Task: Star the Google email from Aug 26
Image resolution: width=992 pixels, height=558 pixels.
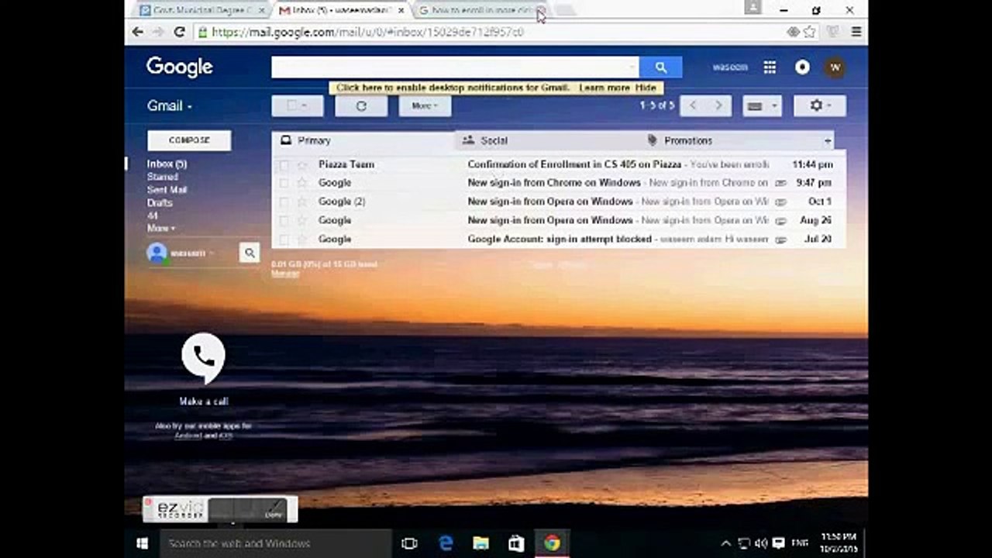Action: tap(302, 220)
